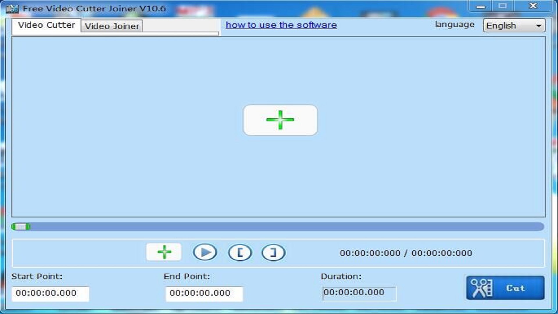The image size is (558, 314).
Task: Switch to the Video Joiner tab
Action: 112,26
